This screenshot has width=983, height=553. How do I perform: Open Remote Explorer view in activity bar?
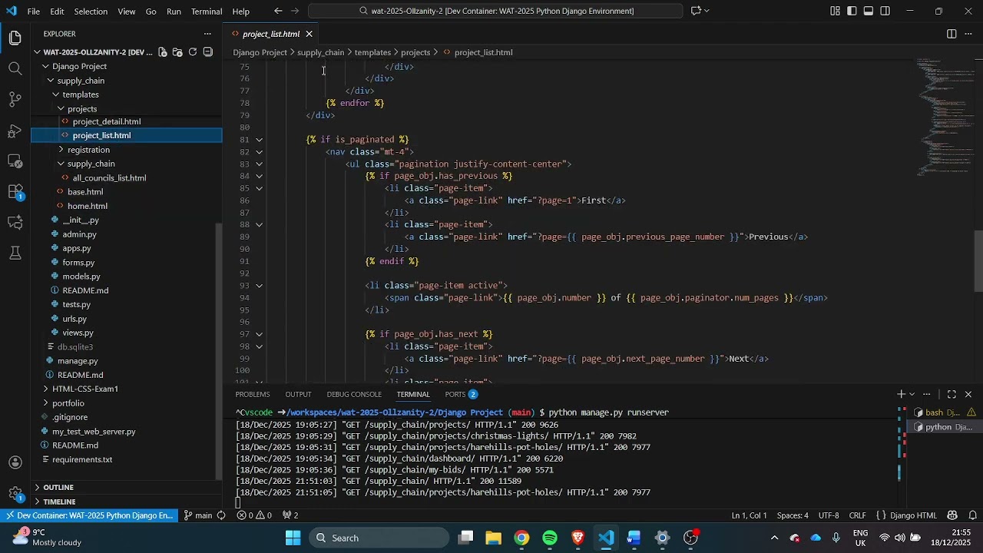point(15,161)
